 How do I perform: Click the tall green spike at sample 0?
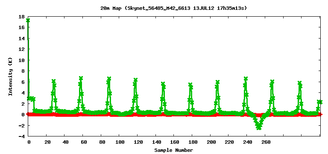pyautogui.click(x=28, y=21)
